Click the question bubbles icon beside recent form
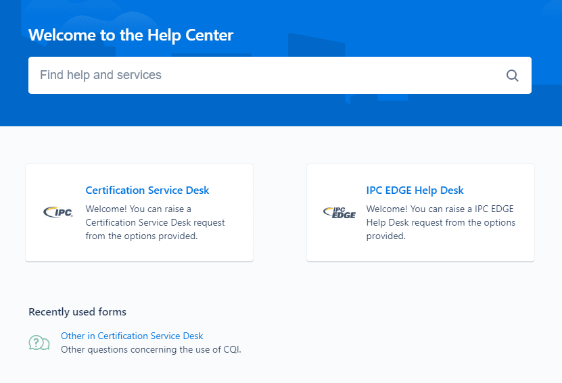 (x=39, y=342)
